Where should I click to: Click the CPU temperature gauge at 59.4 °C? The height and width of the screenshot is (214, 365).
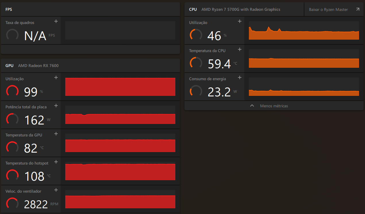[196, 63]
